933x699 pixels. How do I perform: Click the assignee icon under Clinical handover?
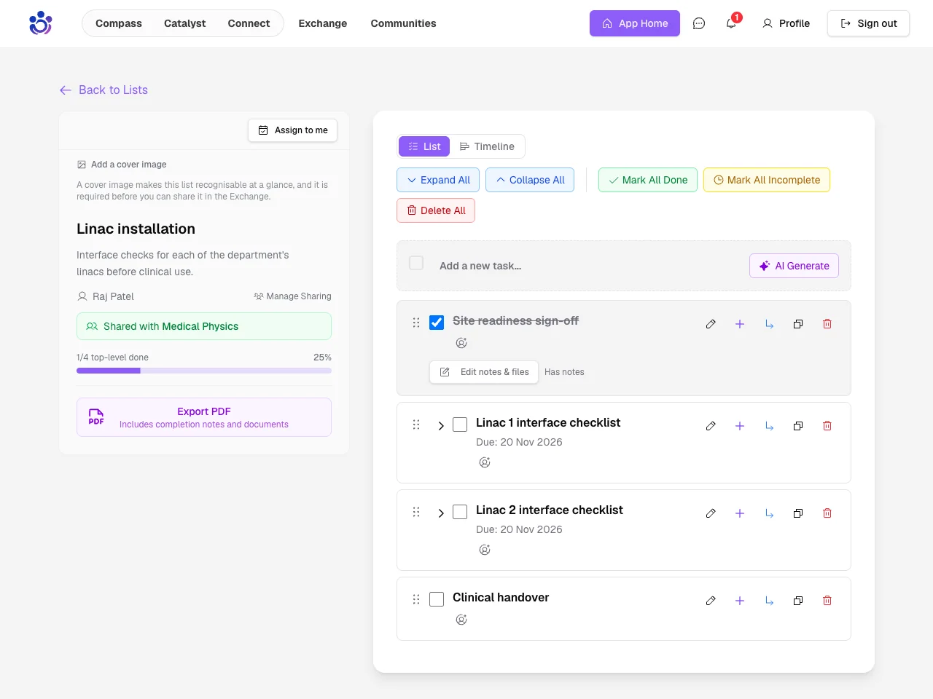coord(461,620)
